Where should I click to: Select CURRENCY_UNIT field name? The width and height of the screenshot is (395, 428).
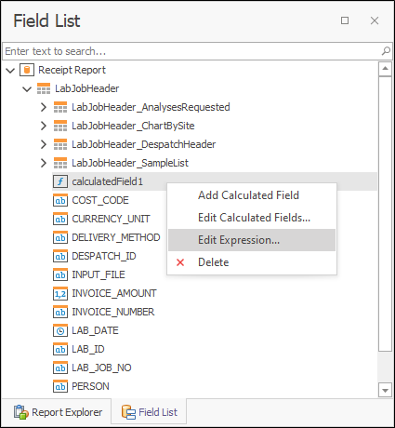click(x=111, y=219)
